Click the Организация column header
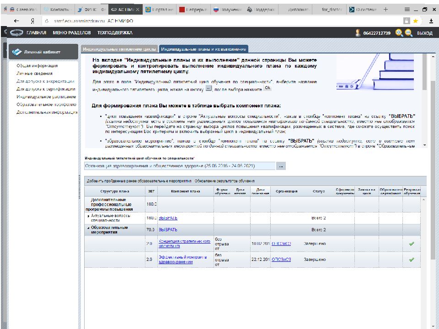439x329 pixels. coord(286,191)
